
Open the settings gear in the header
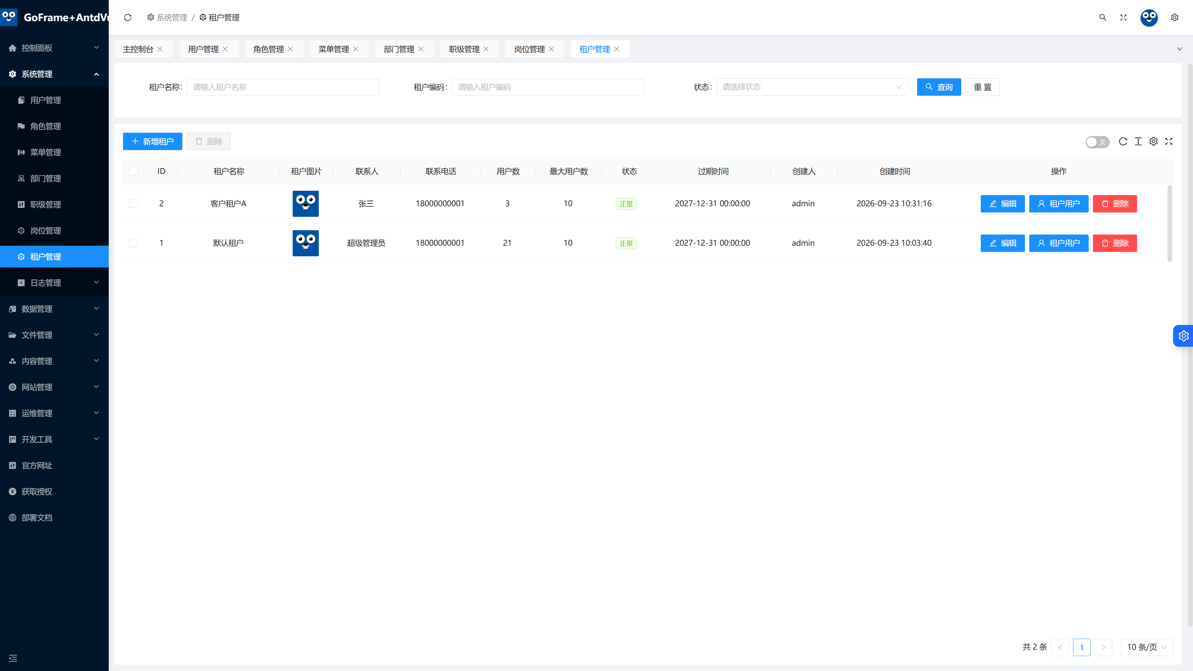1174,18
